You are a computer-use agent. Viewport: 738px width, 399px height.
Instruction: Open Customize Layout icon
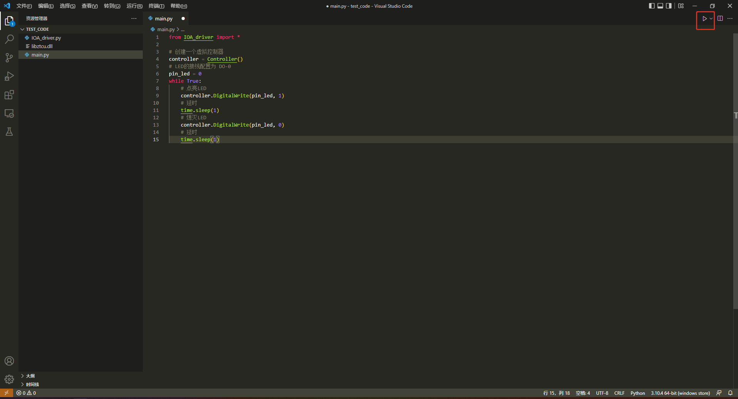coord(681,6)
